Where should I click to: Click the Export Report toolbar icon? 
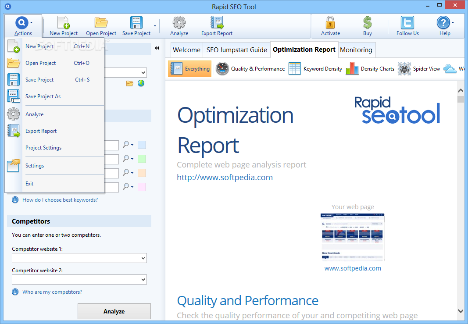(x=217, y=22)
